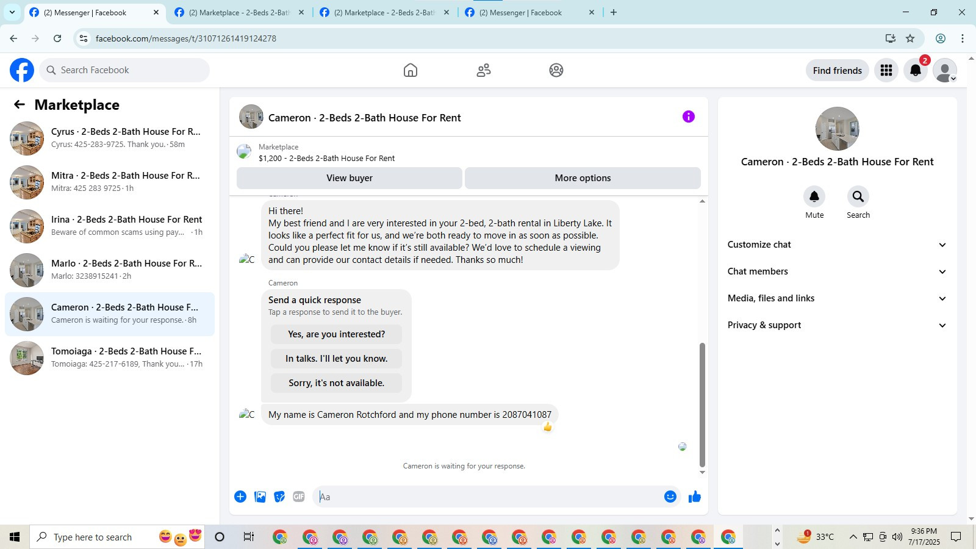
Task: Click the $1,200 listing title link
Action: click(x=326, y=158)
